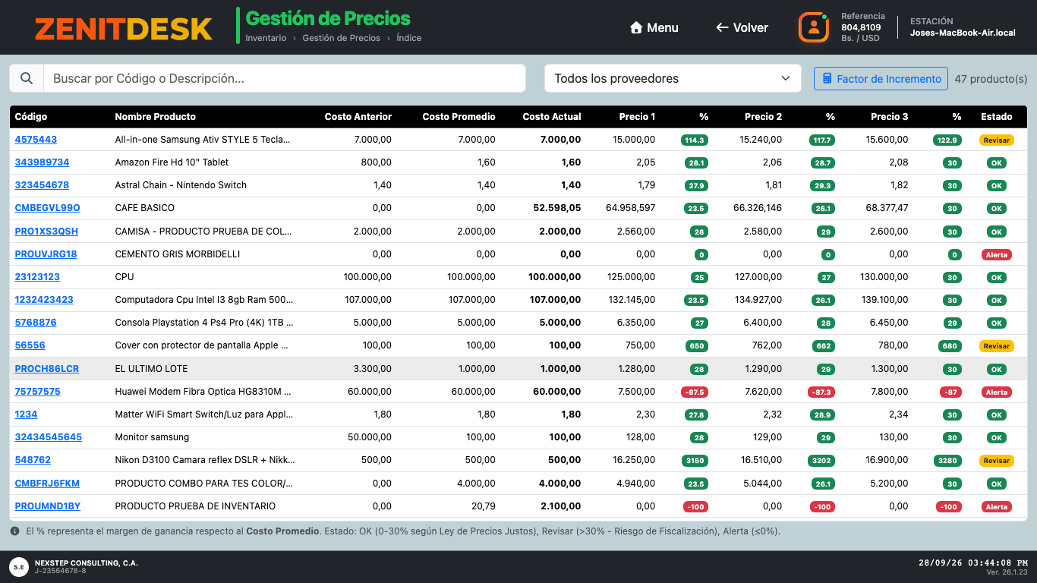
Task: Click the Revisar badge in the 4575443 row
Action: (997, 140)
